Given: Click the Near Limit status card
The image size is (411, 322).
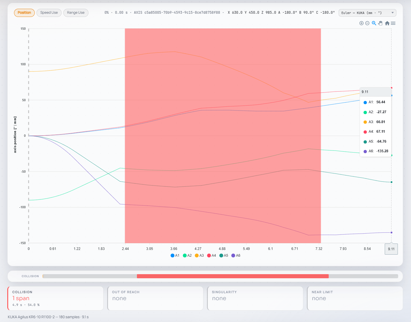Looking at the screenshot, I should (x=355, y=298).
